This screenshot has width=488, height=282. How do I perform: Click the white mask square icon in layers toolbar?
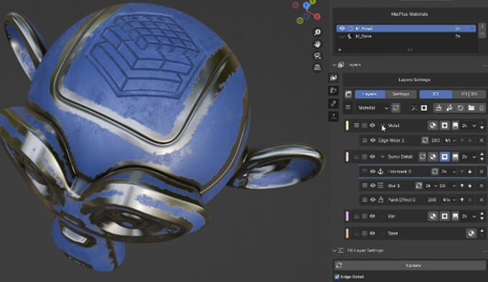[x=424, y=108]
